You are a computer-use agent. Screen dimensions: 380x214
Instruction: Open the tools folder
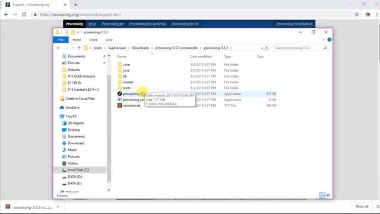coord(126,88)
